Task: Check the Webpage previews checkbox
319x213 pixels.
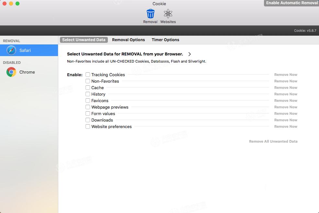Action: point(88,107)
